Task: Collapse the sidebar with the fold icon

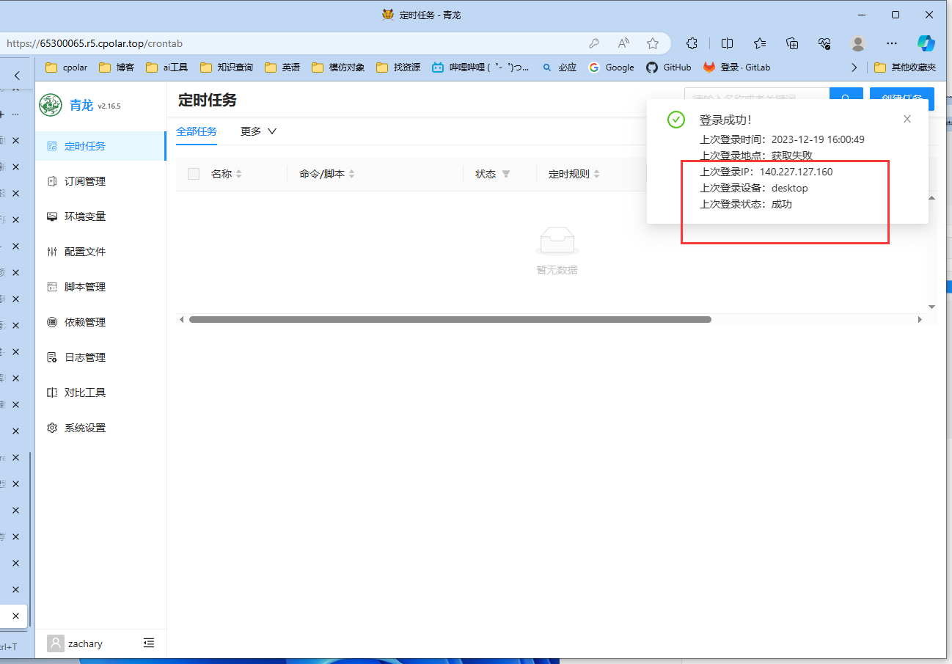Action: tap(149, 643)
